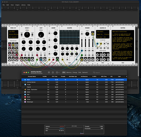
Task: Click the Music app icon in process list
Action: (25, 97)
